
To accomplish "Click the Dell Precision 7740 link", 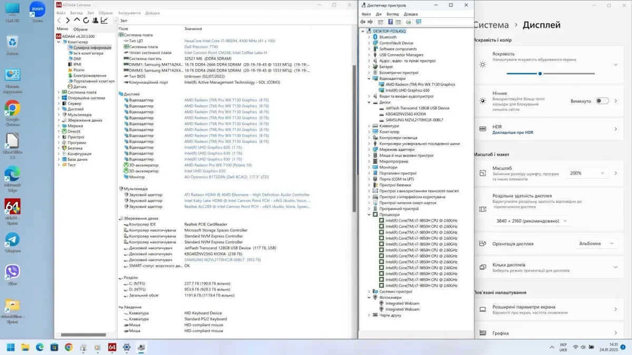I will tap(201, 47).
